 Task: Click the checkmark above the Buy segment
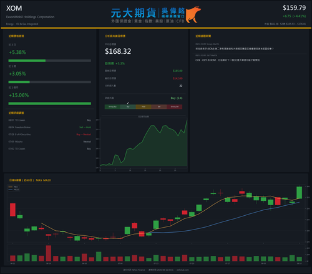pyautogui.click(x=128, y=103)
